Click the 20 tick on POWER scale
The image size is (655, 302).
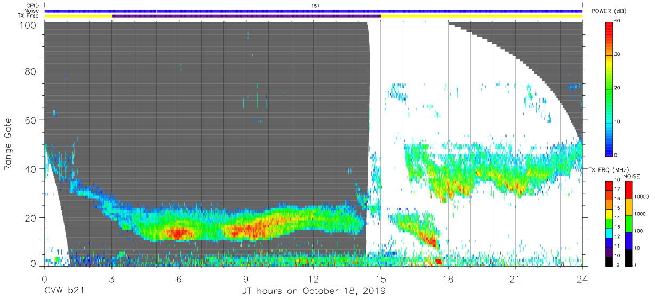point(617,88)
